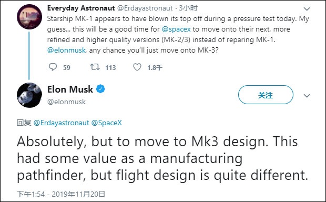Expand the Everyday Astronaut tweet options chevron

(307, 9)
